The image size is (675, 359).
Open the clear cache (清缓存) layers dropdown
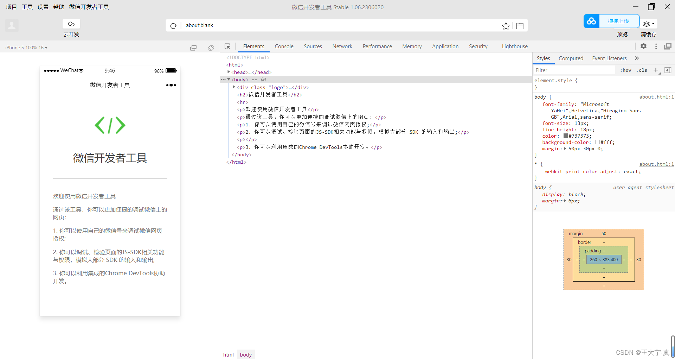pos(649,24)
